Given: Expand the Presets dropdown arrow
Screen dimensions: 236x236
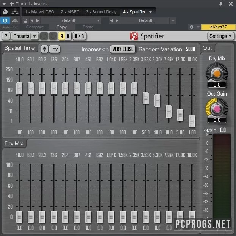Looking at the screenshot, I should coord(34,36).
